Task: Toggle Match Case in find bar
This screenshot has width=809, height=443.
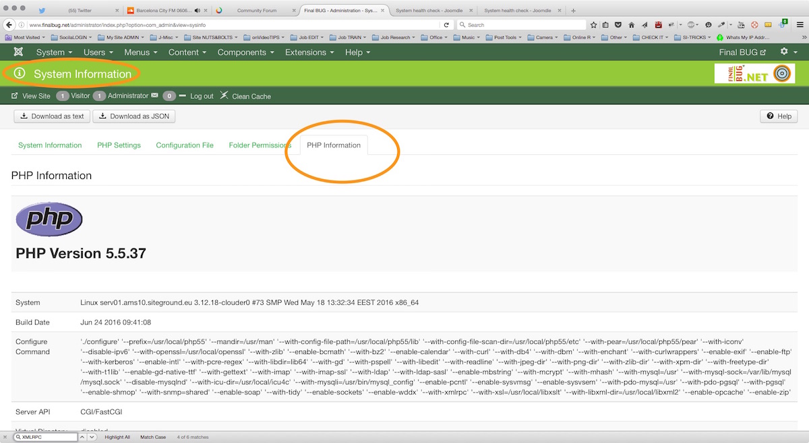Action: point(153,437)
